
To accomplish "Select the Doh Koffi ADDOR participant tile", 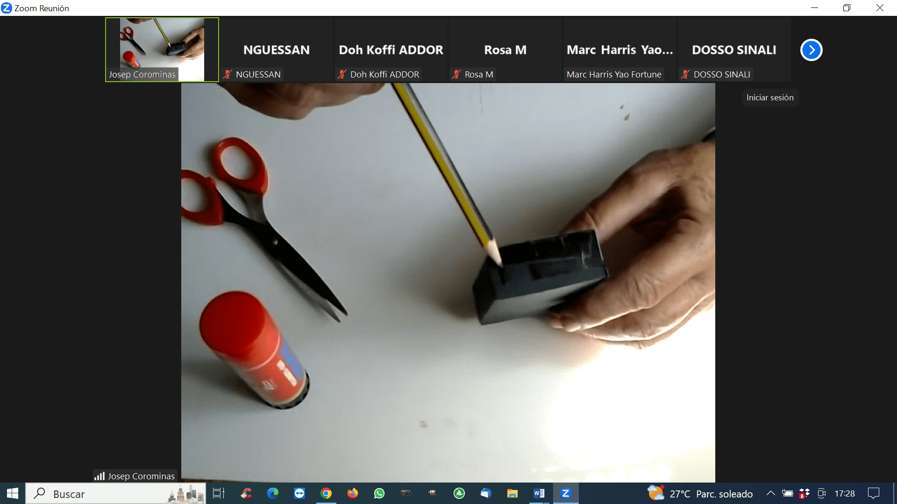I will 391,49.
